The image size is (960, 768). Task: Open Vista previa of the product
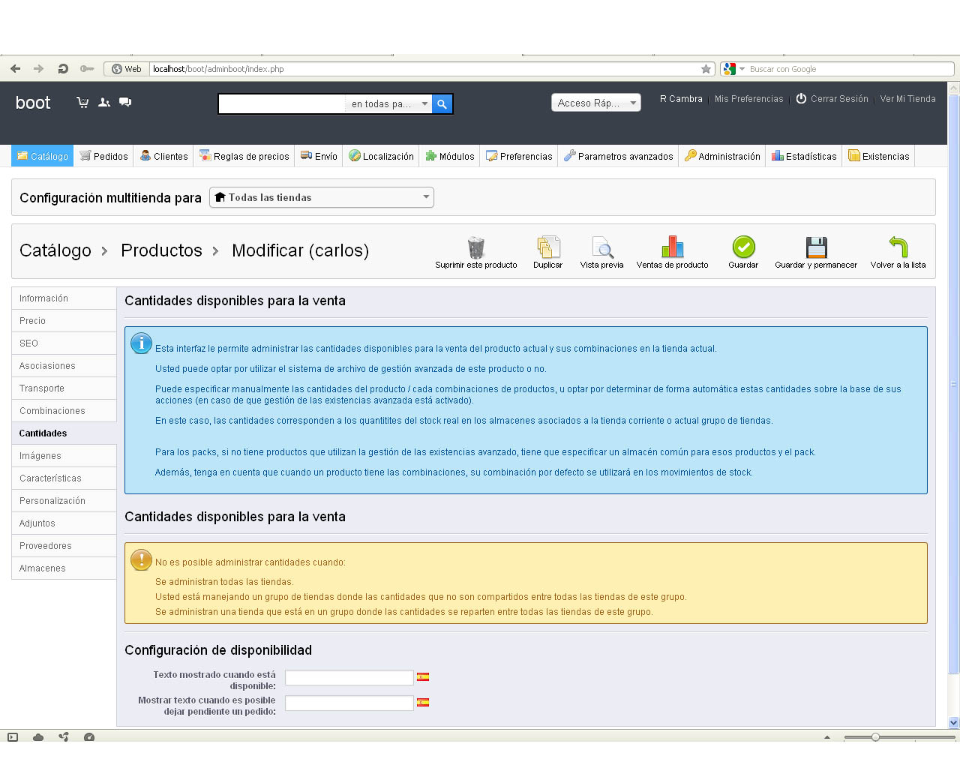(x=602, y=247)
